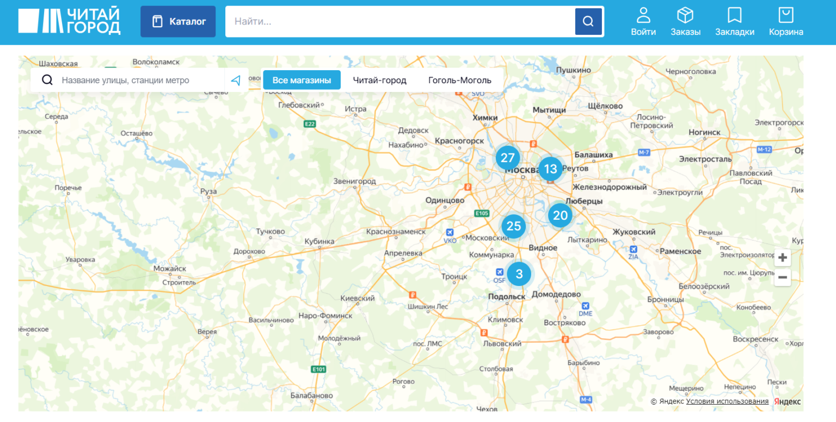
Task: Click the DME airport icon
Action: click(x=585, y=306)
